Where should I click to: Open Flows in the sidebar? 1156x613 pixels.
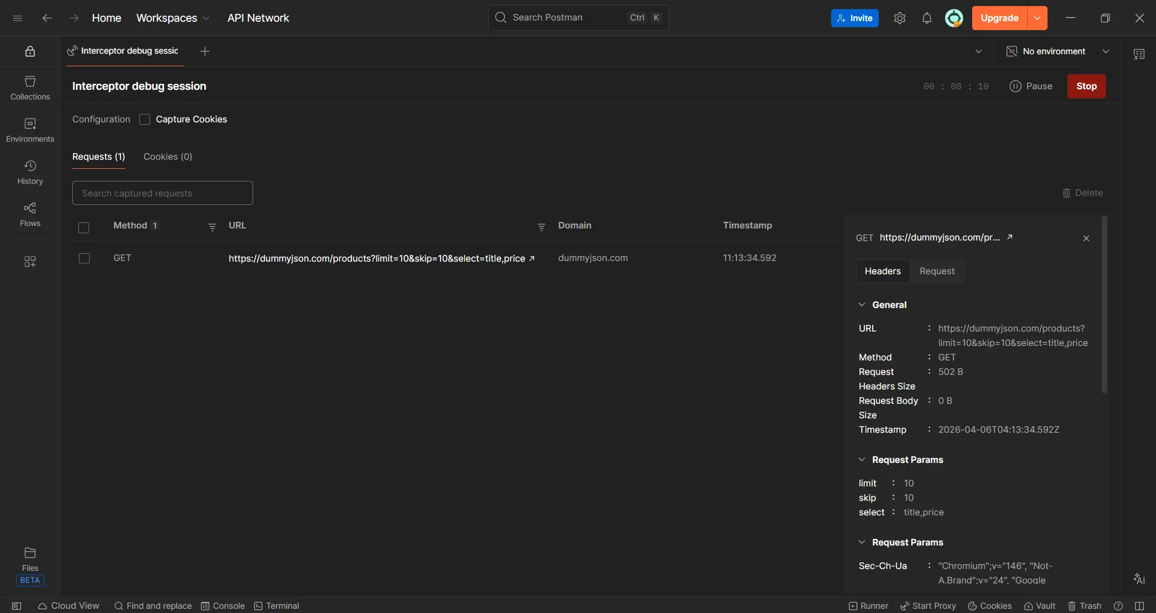click(30, 215)
